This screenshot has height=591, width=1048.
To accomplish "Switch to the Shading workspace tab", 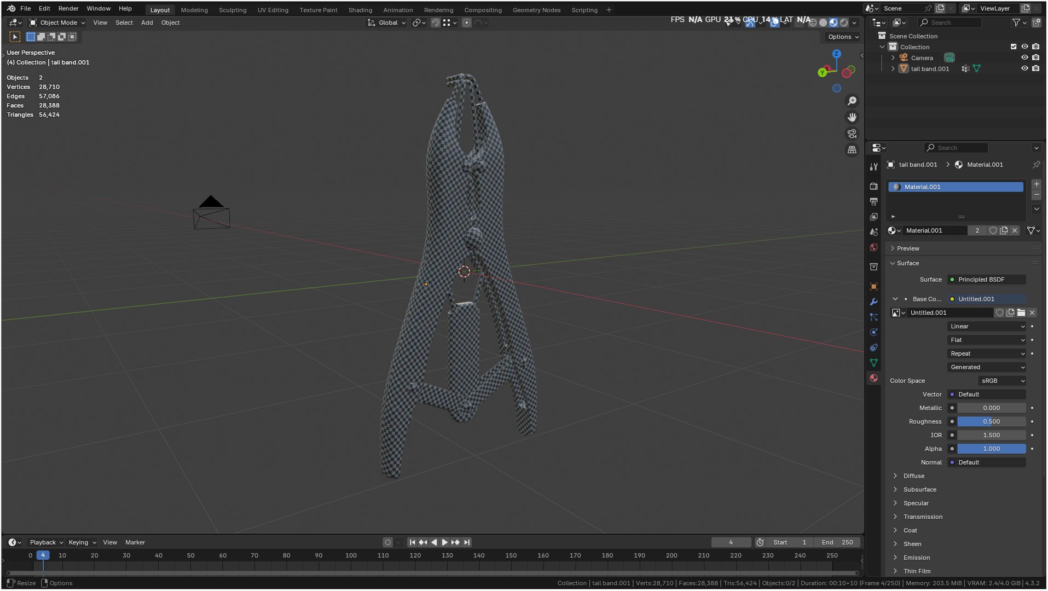I will click(x=360, y=10).
